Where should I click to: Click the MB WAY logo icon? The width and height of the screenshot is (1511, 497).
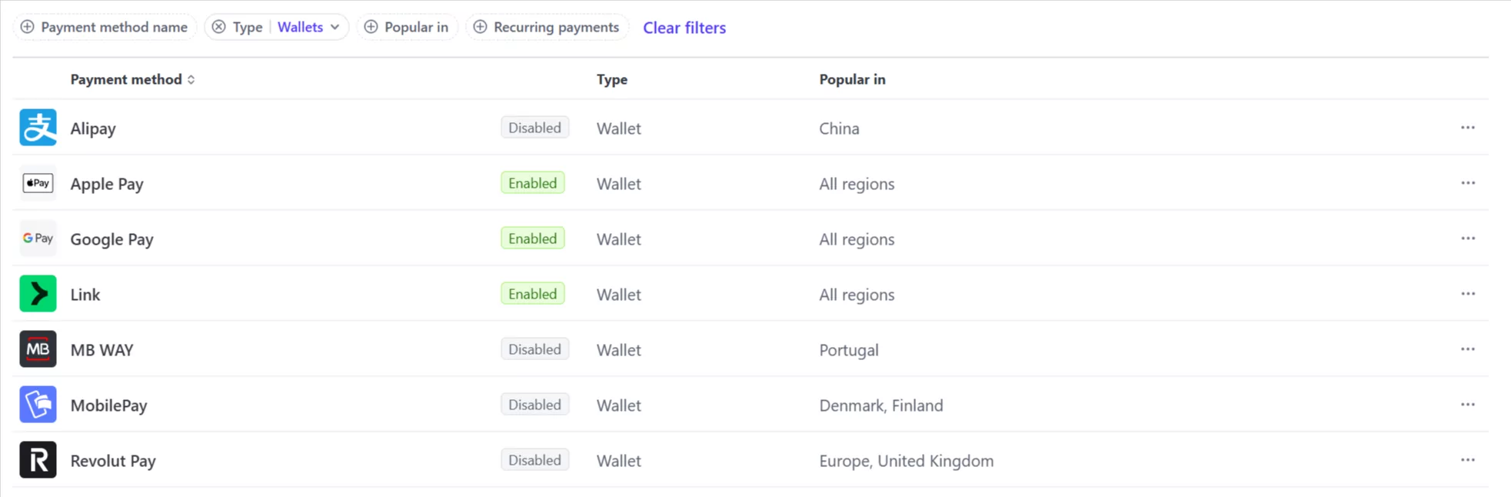click(38, 349)
